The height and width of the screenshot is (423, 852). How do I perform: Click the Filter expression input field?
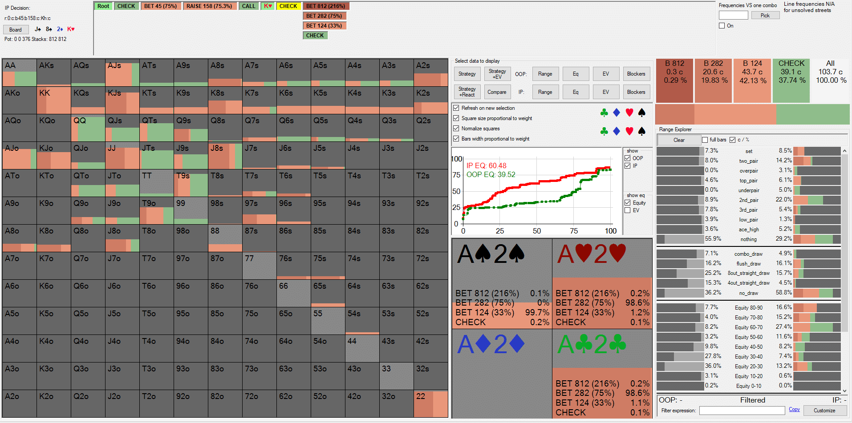(x=742, y=411)
